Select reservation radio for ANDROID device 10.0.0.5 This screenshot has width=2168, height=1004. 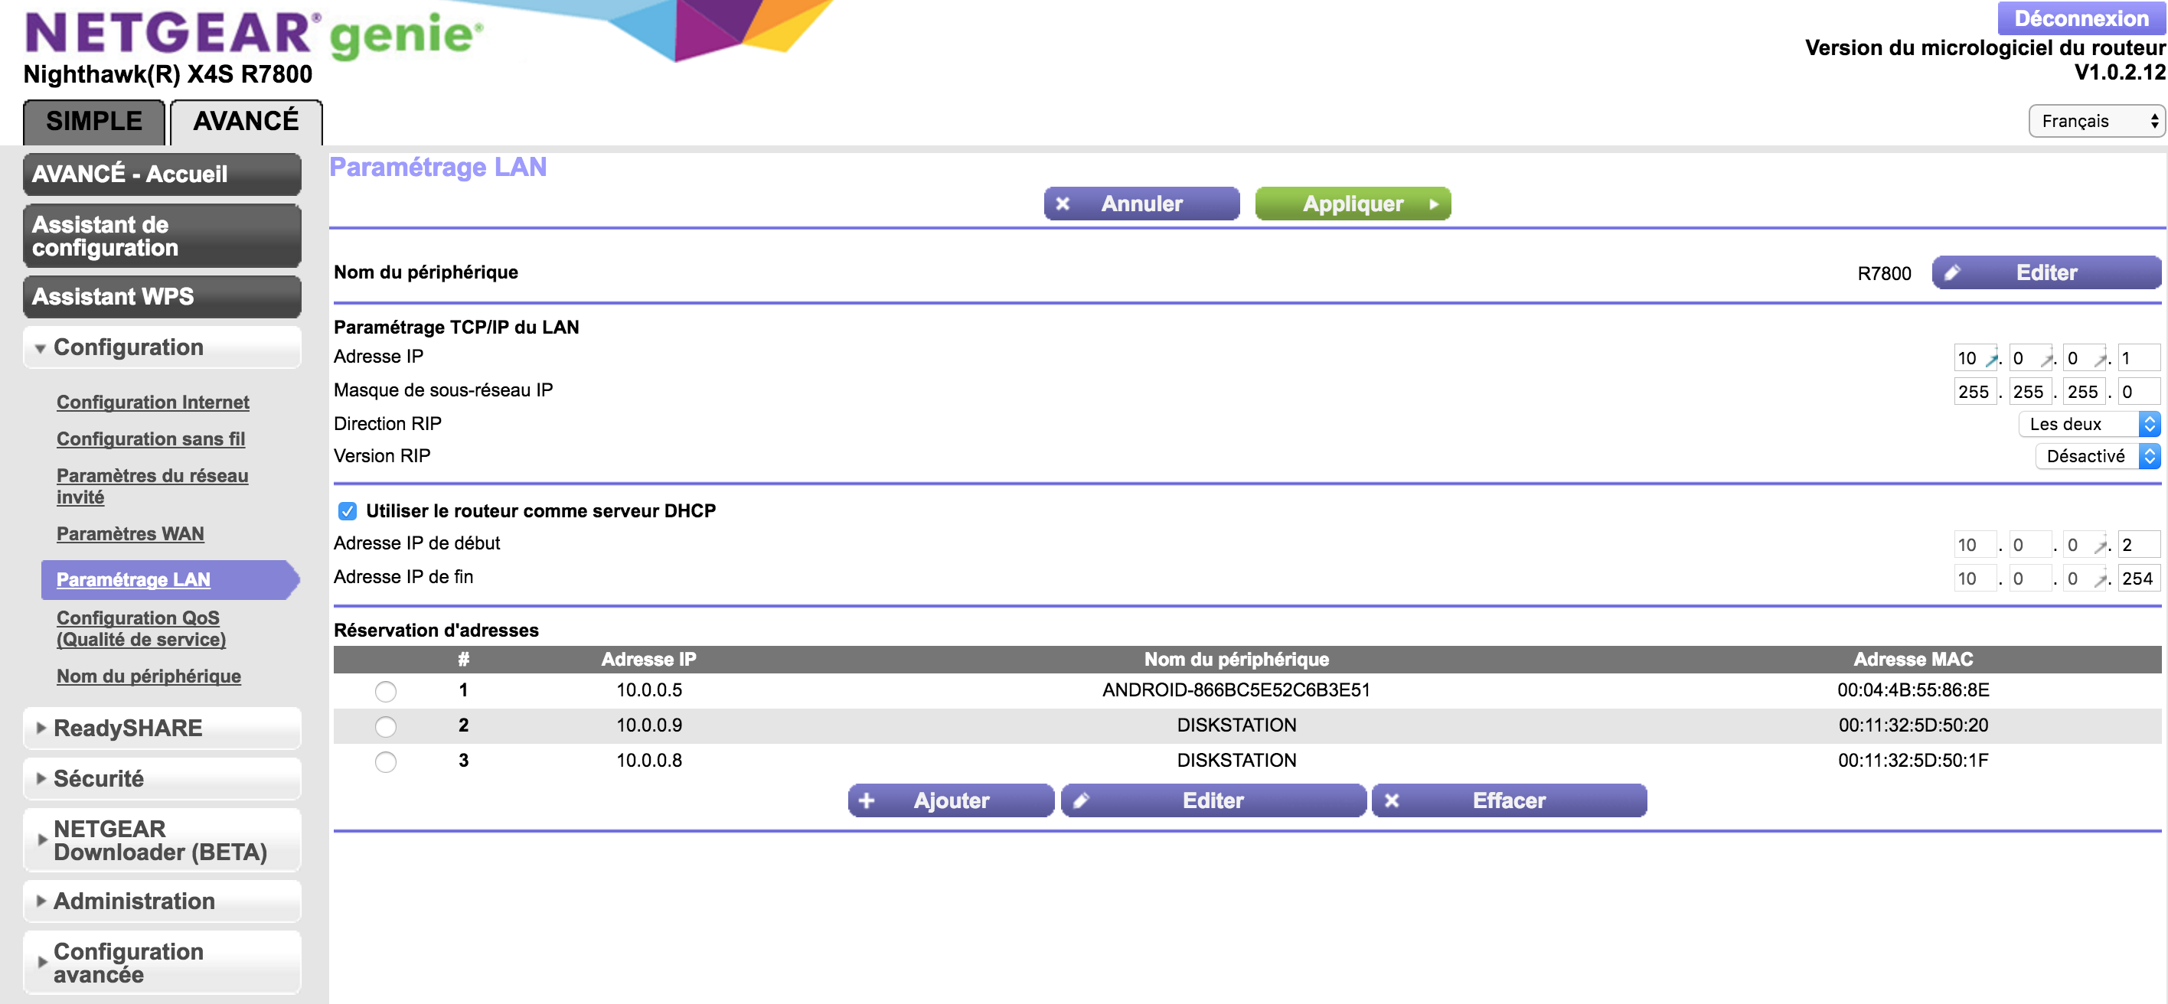coord(386,691)
